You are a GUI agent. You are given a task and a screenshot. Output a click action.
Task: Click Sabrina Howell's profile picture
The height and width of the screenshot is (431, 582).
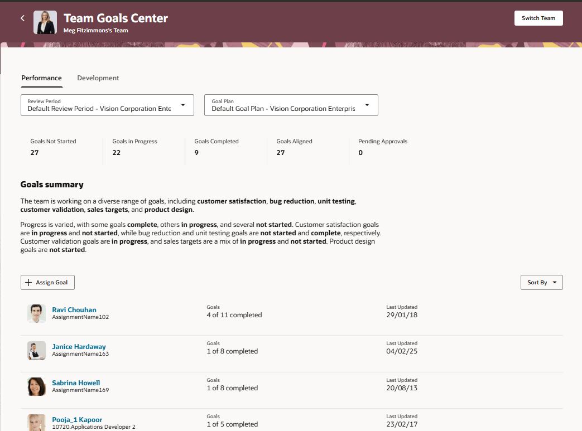[36, 386]
